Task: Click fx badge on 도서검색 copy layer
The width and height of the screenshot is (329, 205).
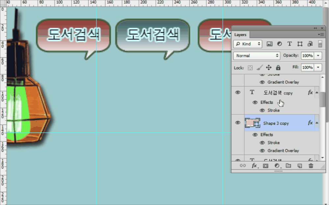Action: (310, 92)
